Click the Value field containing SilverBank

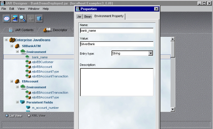[117, 44]
